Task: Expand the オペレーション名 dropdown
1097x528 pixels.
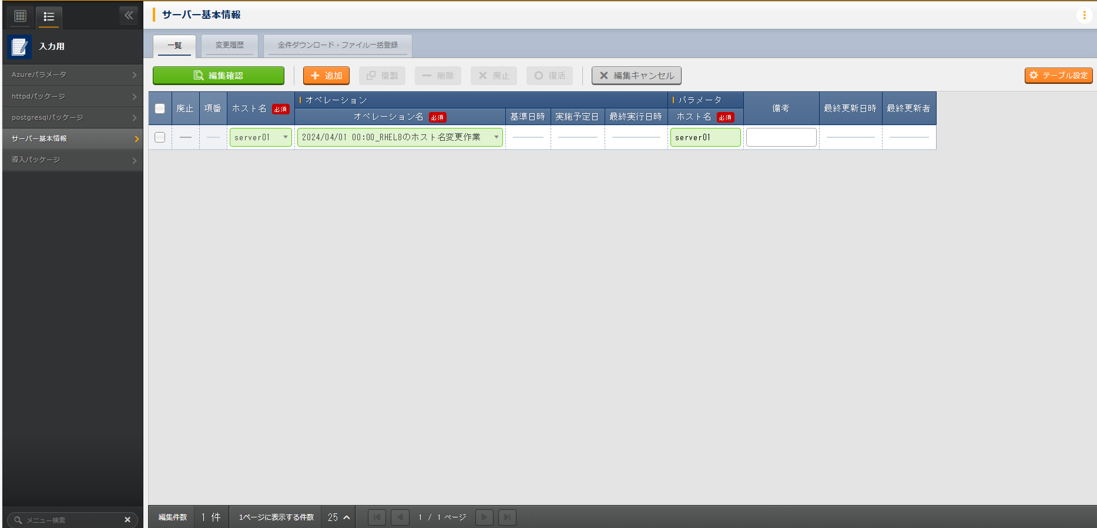Action: [x=496, y=137]
